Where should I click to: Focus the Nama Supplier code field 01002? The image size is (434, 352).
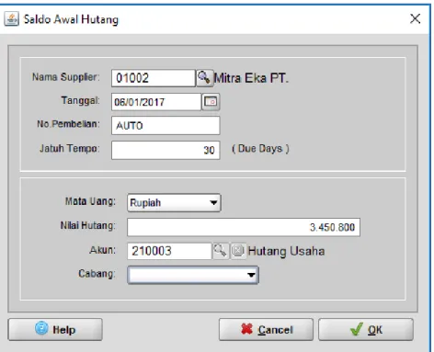[x=154, y=78]
